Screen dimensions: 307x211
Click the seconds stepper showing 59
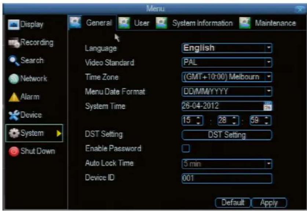coord(260,120)
